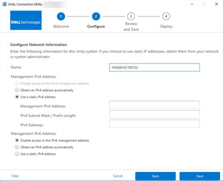Screen dimensions: 223x181
Task: Click the Dell Technologies logo
Action: (26, 20)
